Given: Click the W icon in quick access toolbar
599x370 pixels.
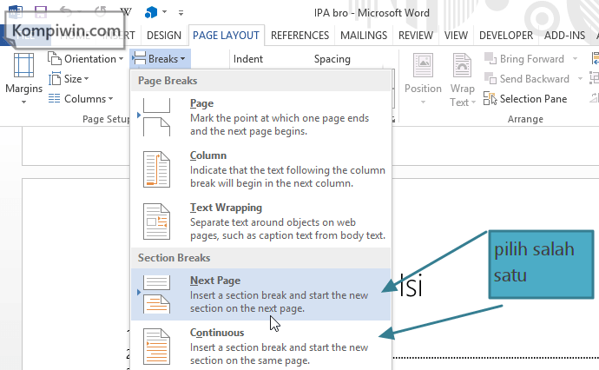Looking at the screenshot, I should [x=126, y=12].
